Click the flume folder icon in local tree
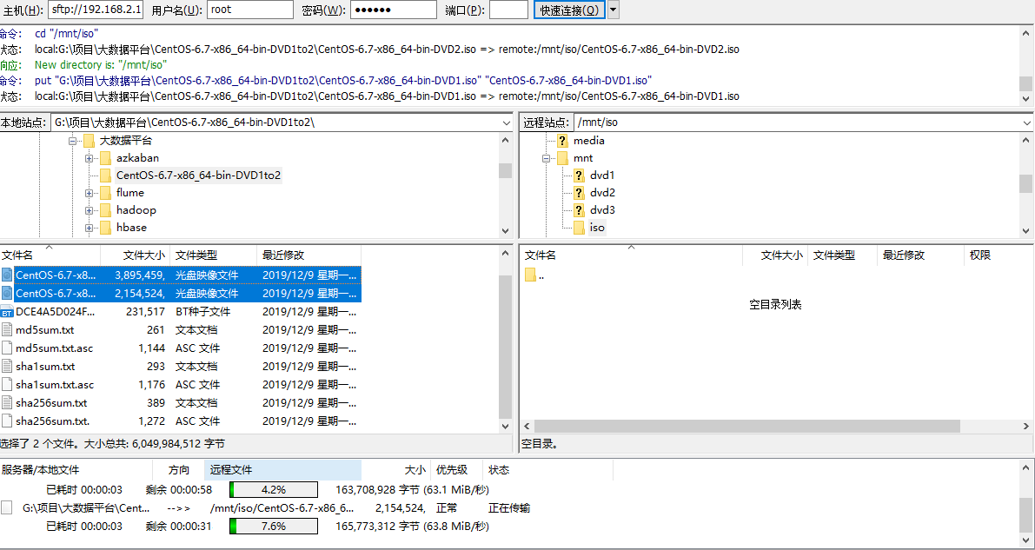Viewport: 1035px width, 550px height. point(105,193)
